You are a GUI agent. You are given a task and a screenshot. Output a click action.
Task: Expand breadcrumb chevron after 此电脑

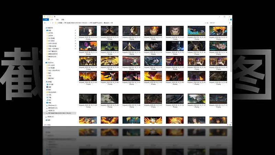pos(63,23)
